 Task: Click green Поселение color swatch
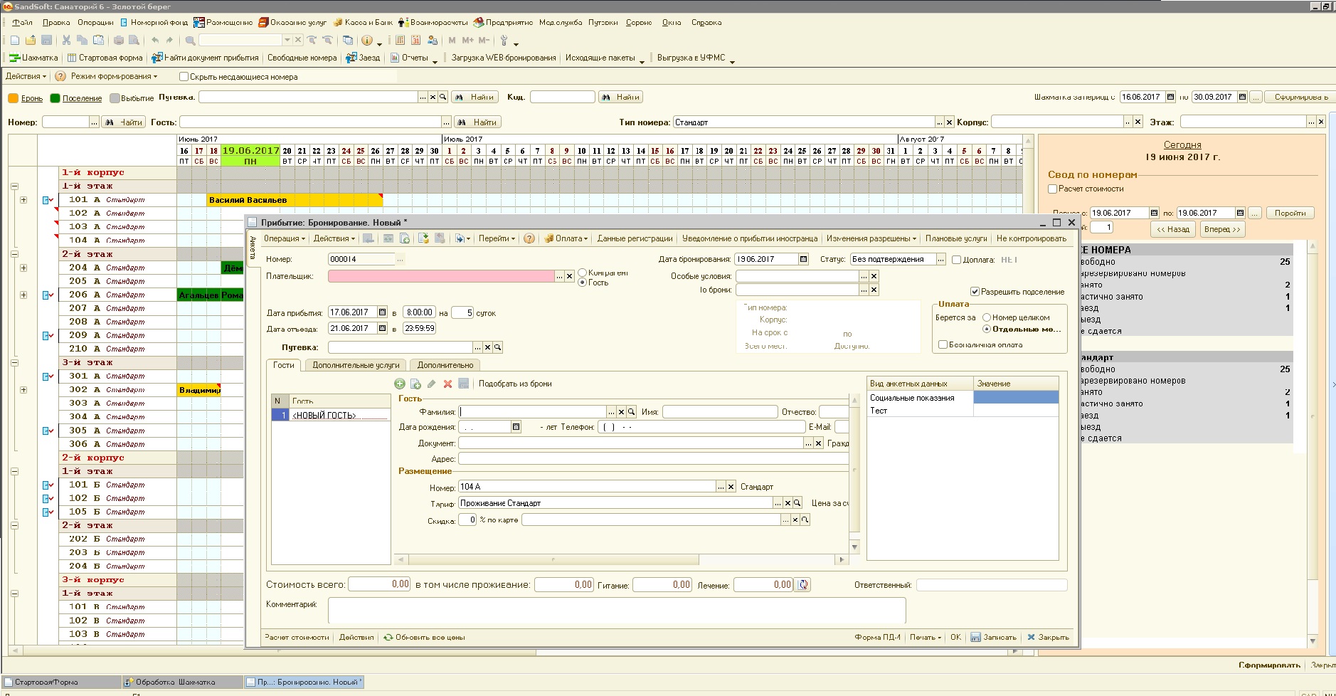[55, 99]
